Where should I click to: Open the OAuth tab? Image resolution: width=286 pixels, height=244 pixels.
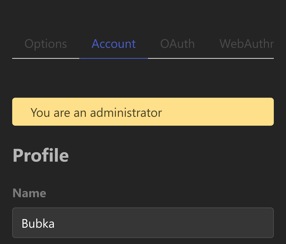point(177,44)
